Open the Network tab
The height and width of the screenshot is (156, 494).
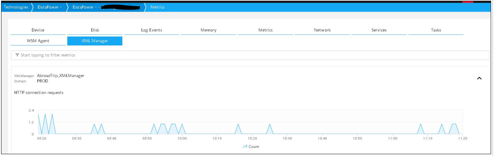(x=322, y=30)
